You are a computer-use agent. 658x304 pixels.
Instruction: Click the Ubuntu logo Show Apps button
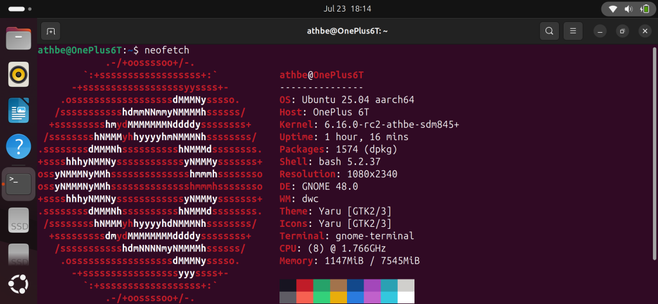tap(19, 283)
